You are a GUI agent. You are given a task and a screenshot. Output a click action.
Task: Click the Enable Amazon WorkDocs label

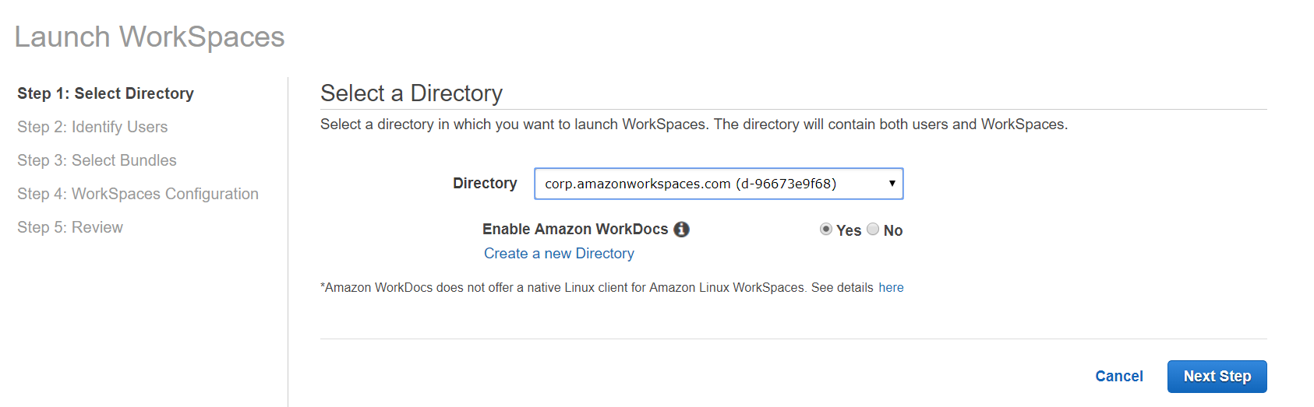click(575, 230)
